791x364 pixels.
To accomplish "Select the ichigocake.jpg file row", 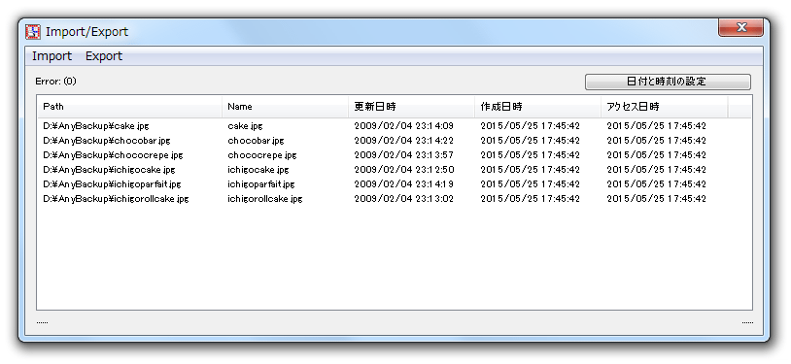I will (394, 170).
